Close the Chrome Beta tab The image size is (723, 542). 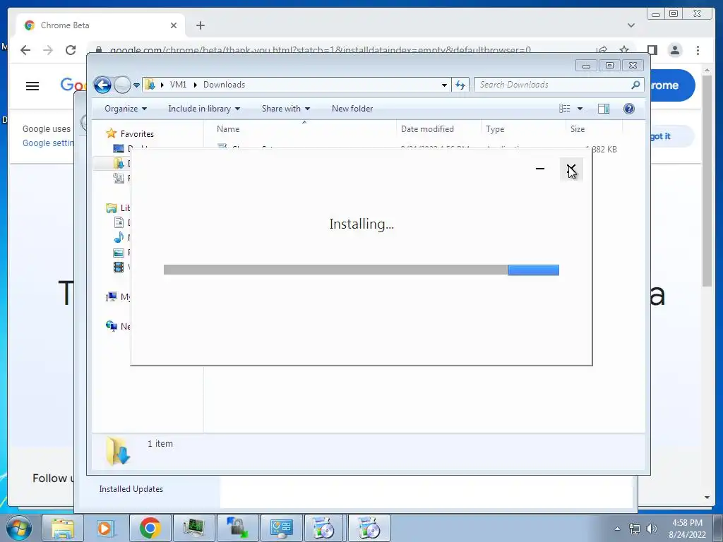tap(174, 25)
